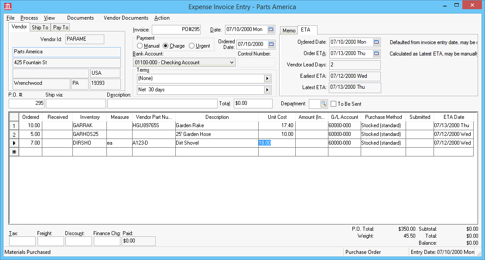Open the Documents menu
The height and width of the screenshot is (260, 485).
[x=80, y=18]
